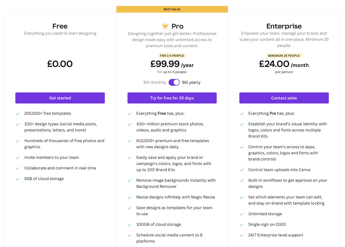
Task: Click checkmark beside Single-sign on (SSO)
Action: pyautogui.click(x=242, y=225)
